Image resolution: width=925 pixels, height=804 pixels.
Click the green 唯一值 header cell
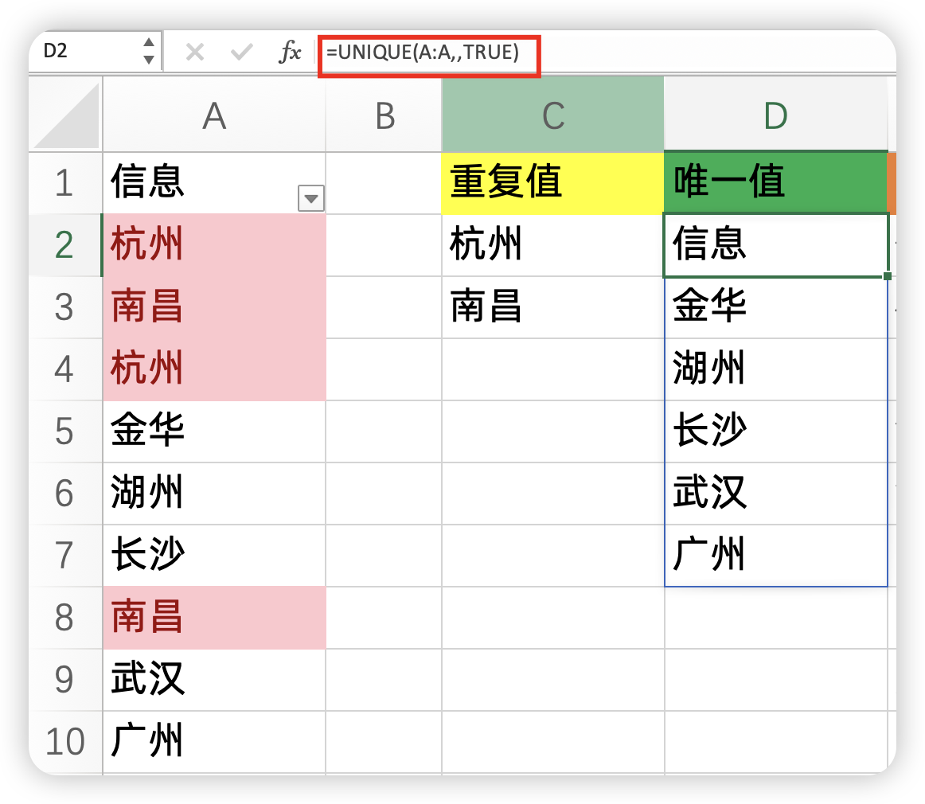(776, 183)
